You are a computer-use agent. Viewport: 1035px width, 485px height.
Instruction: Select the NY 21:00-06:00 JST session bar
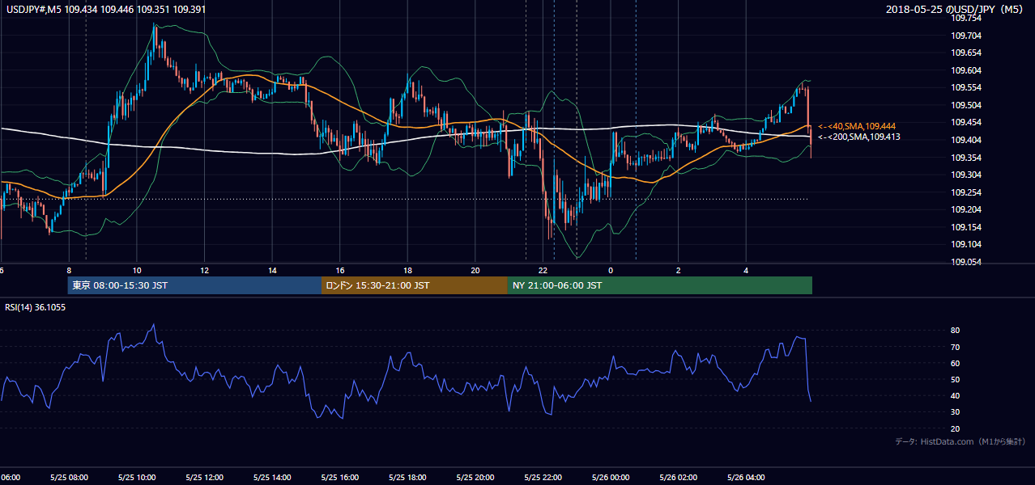pos(660,285)
